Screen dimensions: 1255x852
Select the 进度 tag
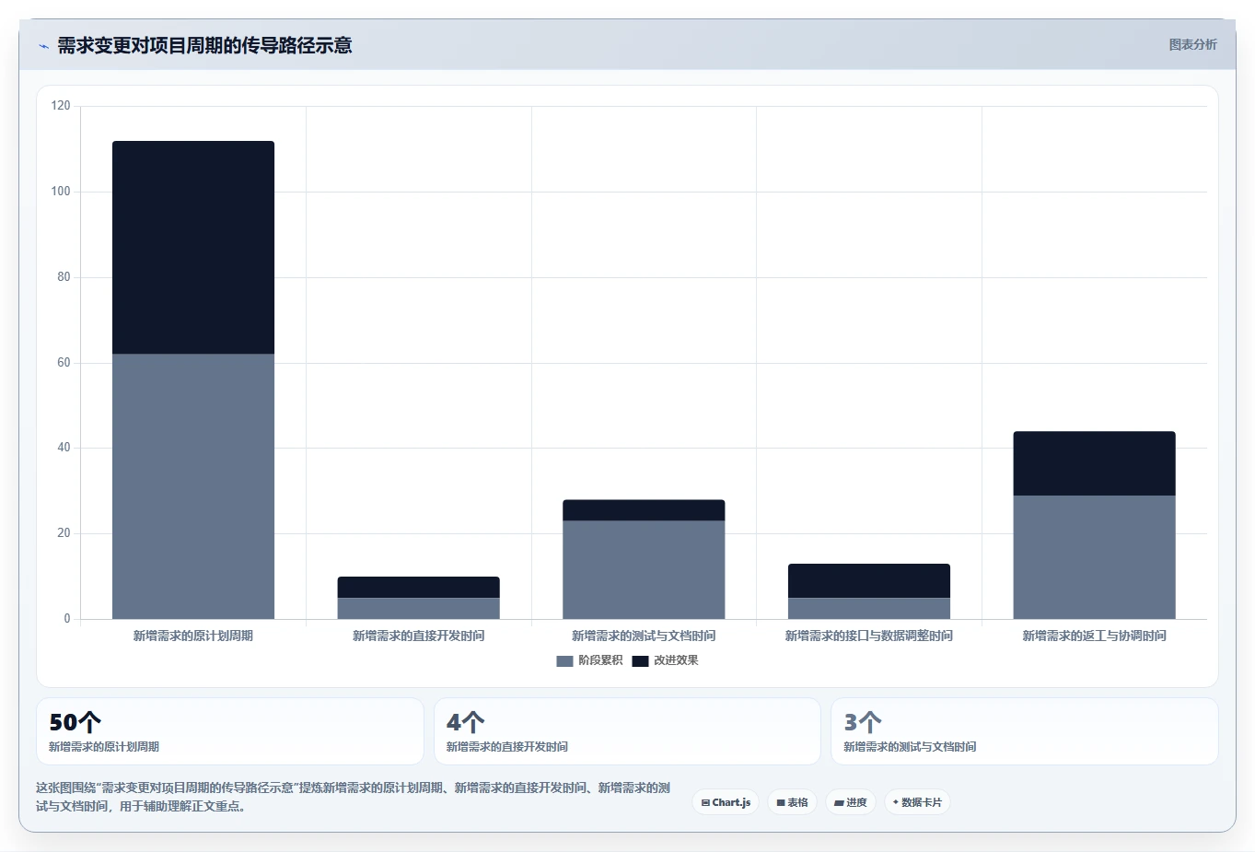tap(851, 802)
